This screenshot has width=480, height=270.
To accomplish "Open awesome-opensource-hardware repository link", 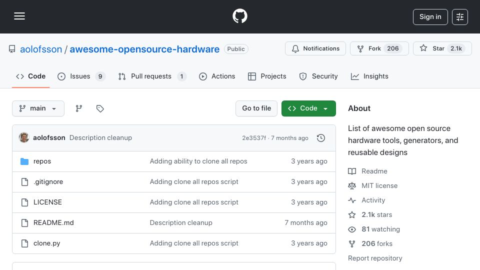I will (x=144, y=49).
